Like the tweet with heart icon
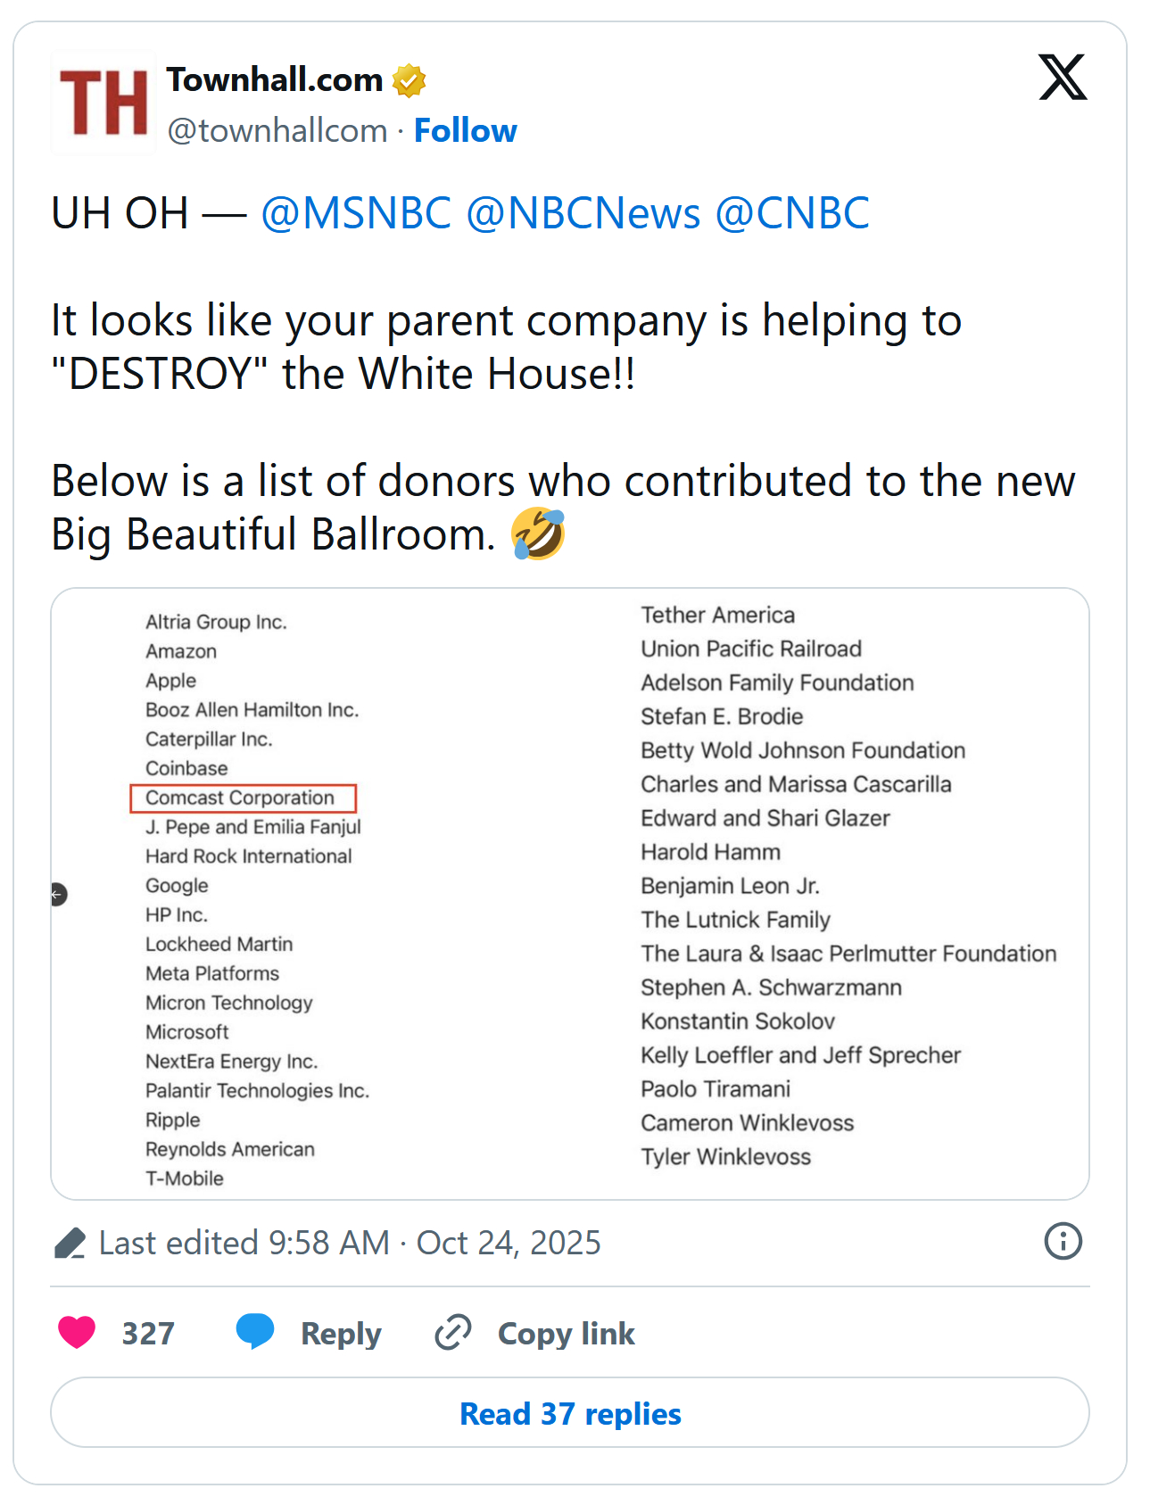This screenshot has width=1150, height=1505. coord(77,1333)
